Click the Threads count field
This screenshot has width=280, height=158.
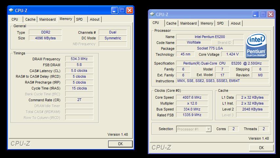click(x=264, y=129)
